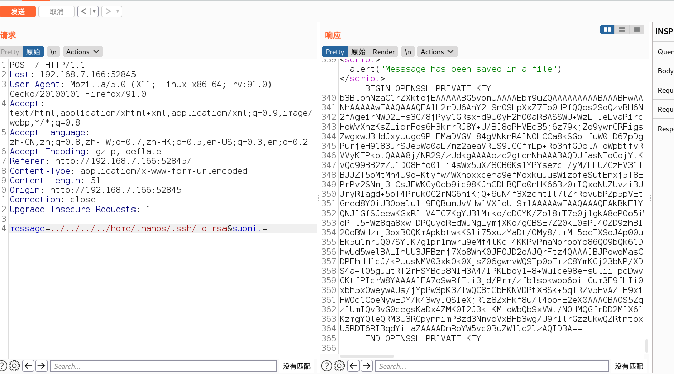The width and height of the screenshot is (674, 374).
Task: Open Actions dropdown in request panel
Action: (83, 52)
